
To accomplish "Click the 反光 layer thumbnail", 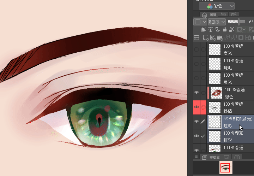I will click(215, 78).
